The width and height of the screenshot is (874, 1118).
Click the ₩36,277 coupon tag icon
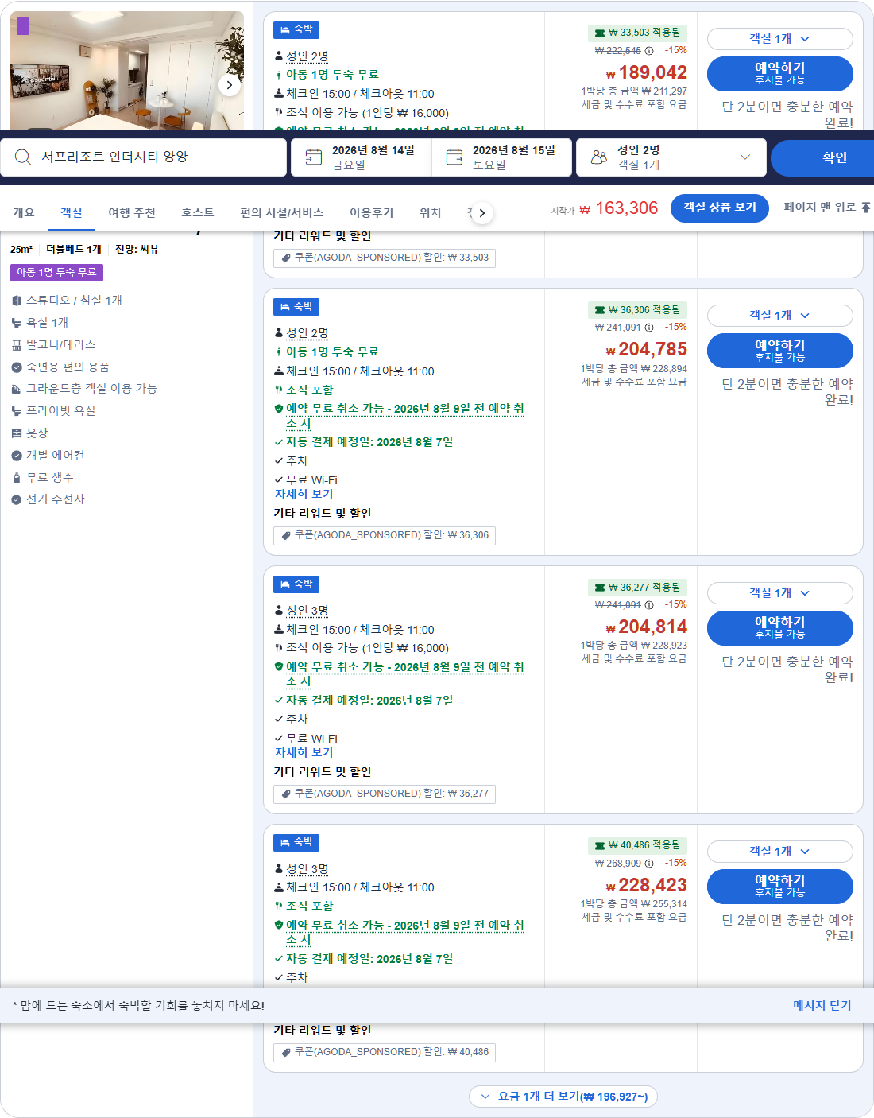pos(286,794)
